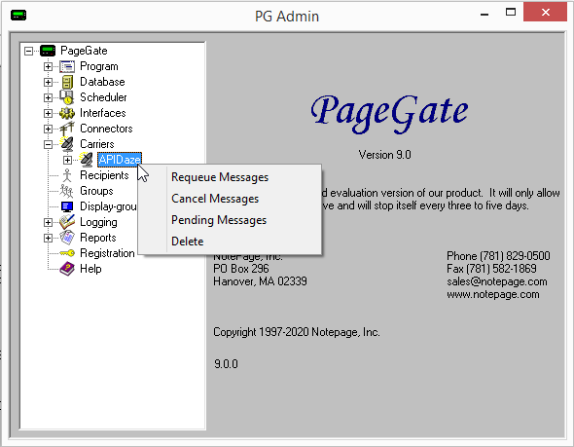Expand the APIDaze carrier node
Image resolution: width=574 pixels, height=447 pixels.
[x=67, y=160]
